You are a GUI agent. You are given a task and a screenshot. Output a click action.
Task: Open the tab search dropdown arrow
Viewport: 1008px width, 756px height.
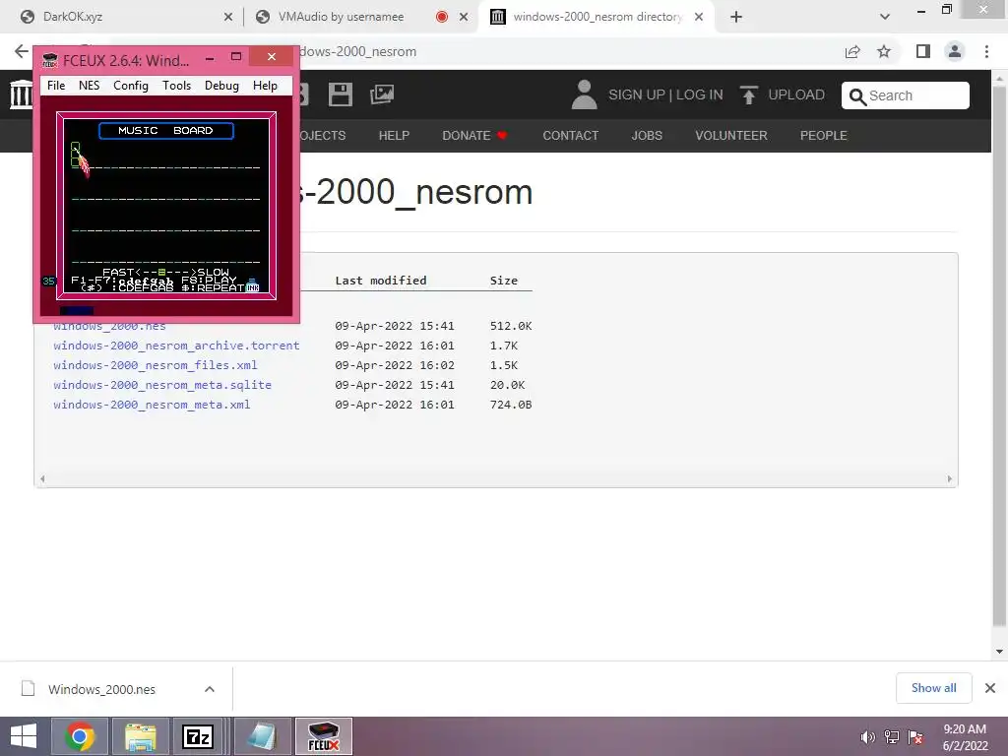pos(885,17)
